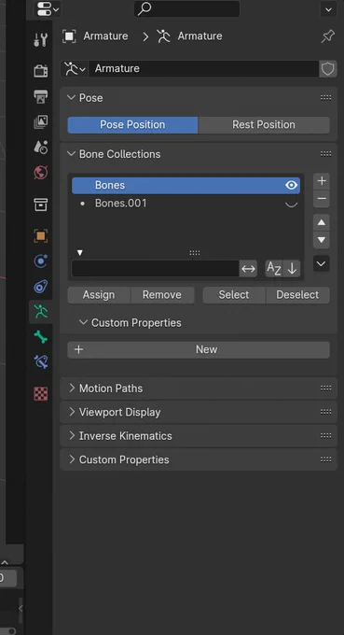Open the Render properties tab
Screen dimensions: 344x635
tap(41, 71)
